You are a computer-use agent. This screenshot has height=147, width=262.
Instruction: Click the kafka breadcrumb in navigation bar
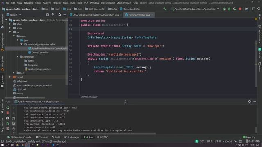pyautogui.click(x=112, y=9)
